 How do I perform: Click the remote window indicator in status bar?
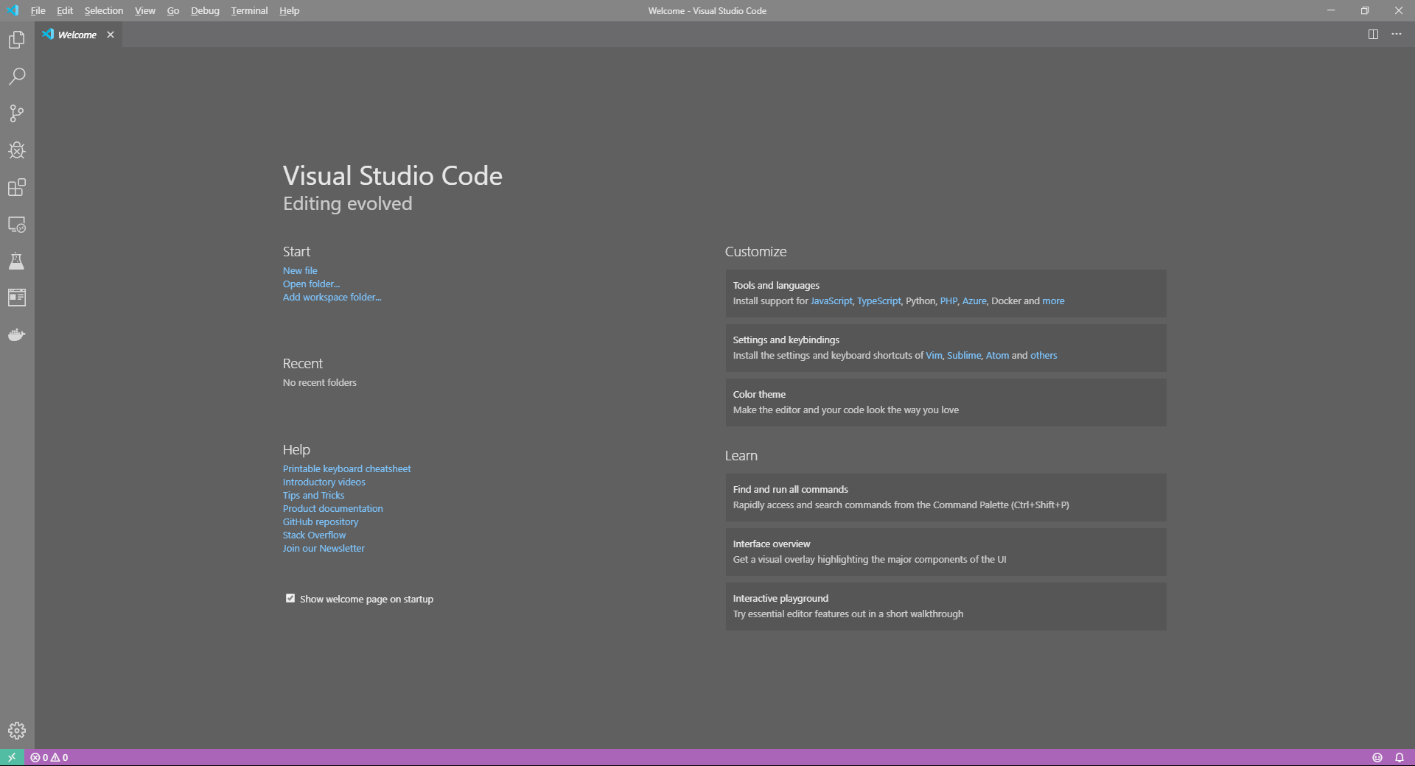(12, 757)
